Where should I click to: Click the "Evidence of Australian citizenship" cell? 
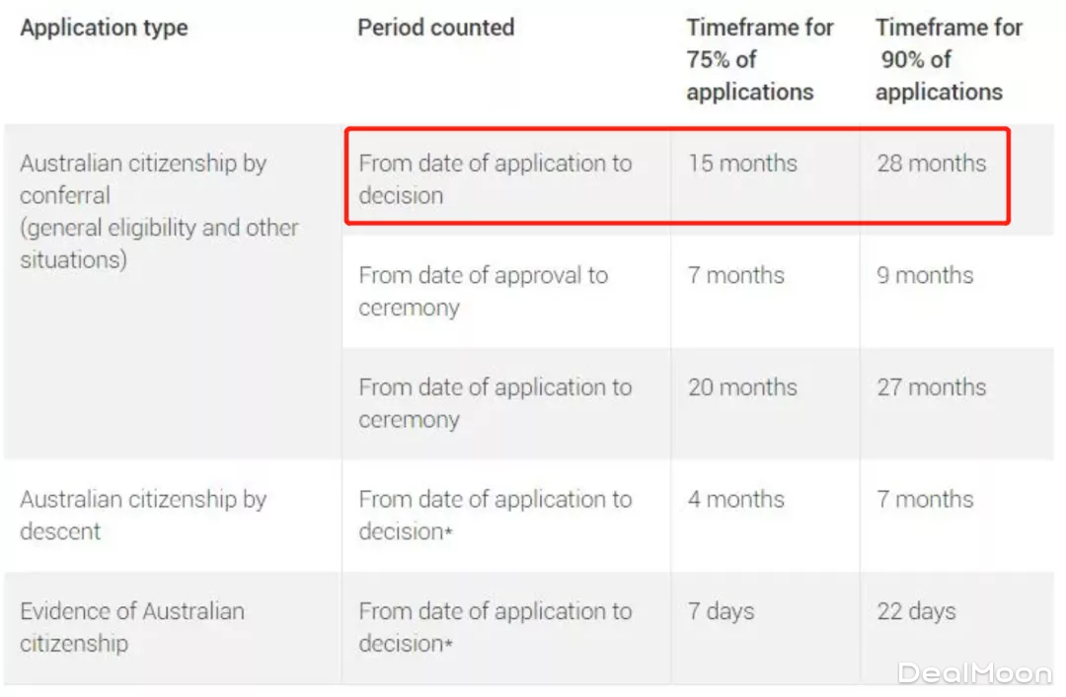coord(131,627)
